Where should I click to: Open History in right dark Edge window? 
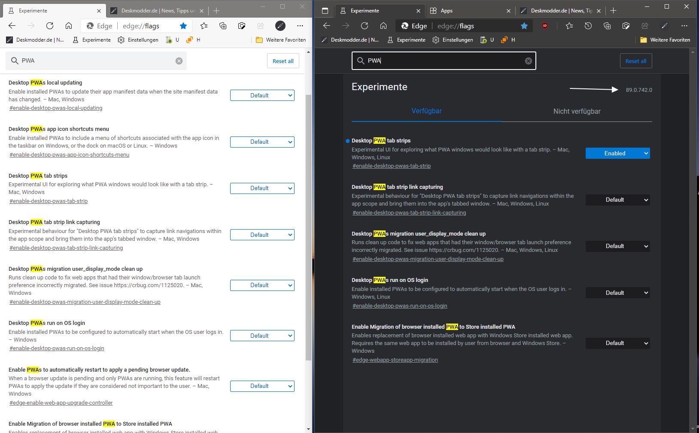588,26
